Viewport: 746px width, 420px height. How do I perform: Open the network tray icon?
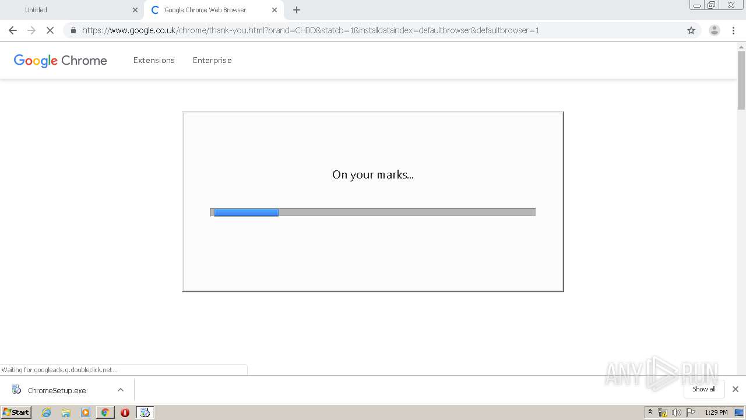pos(663,412)
